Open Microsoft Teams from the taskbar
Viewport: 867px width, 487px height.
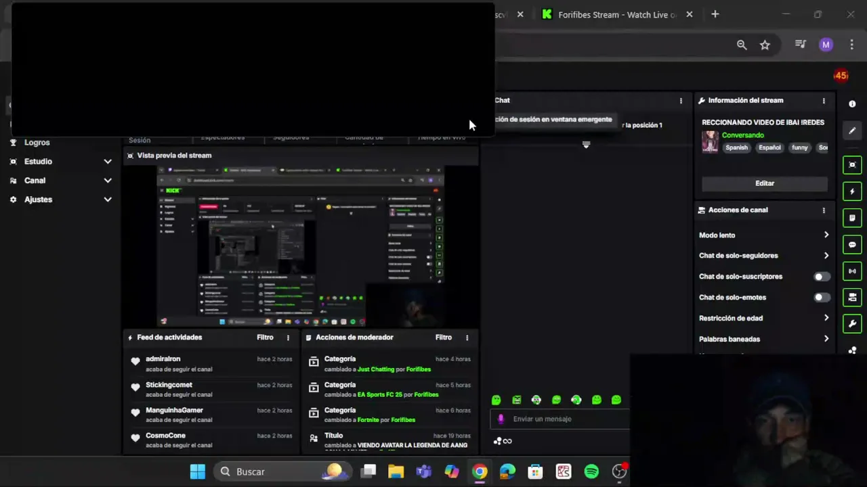coord(424,471)
